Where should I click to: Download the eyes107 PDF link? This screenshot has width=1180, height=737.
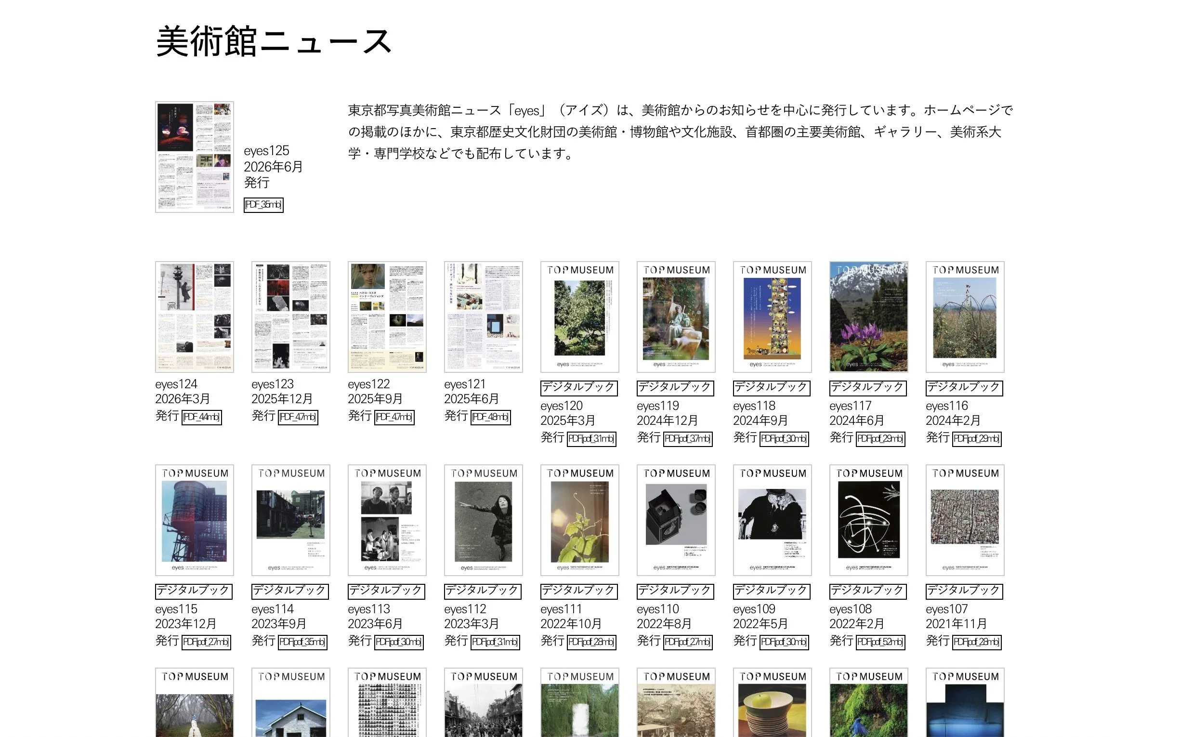pos(977,642)
